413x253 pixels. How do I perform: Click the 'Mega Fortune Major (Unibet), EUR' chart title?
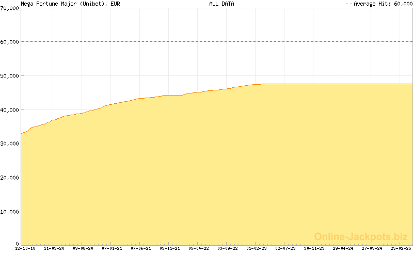click(x=63, y=4)
